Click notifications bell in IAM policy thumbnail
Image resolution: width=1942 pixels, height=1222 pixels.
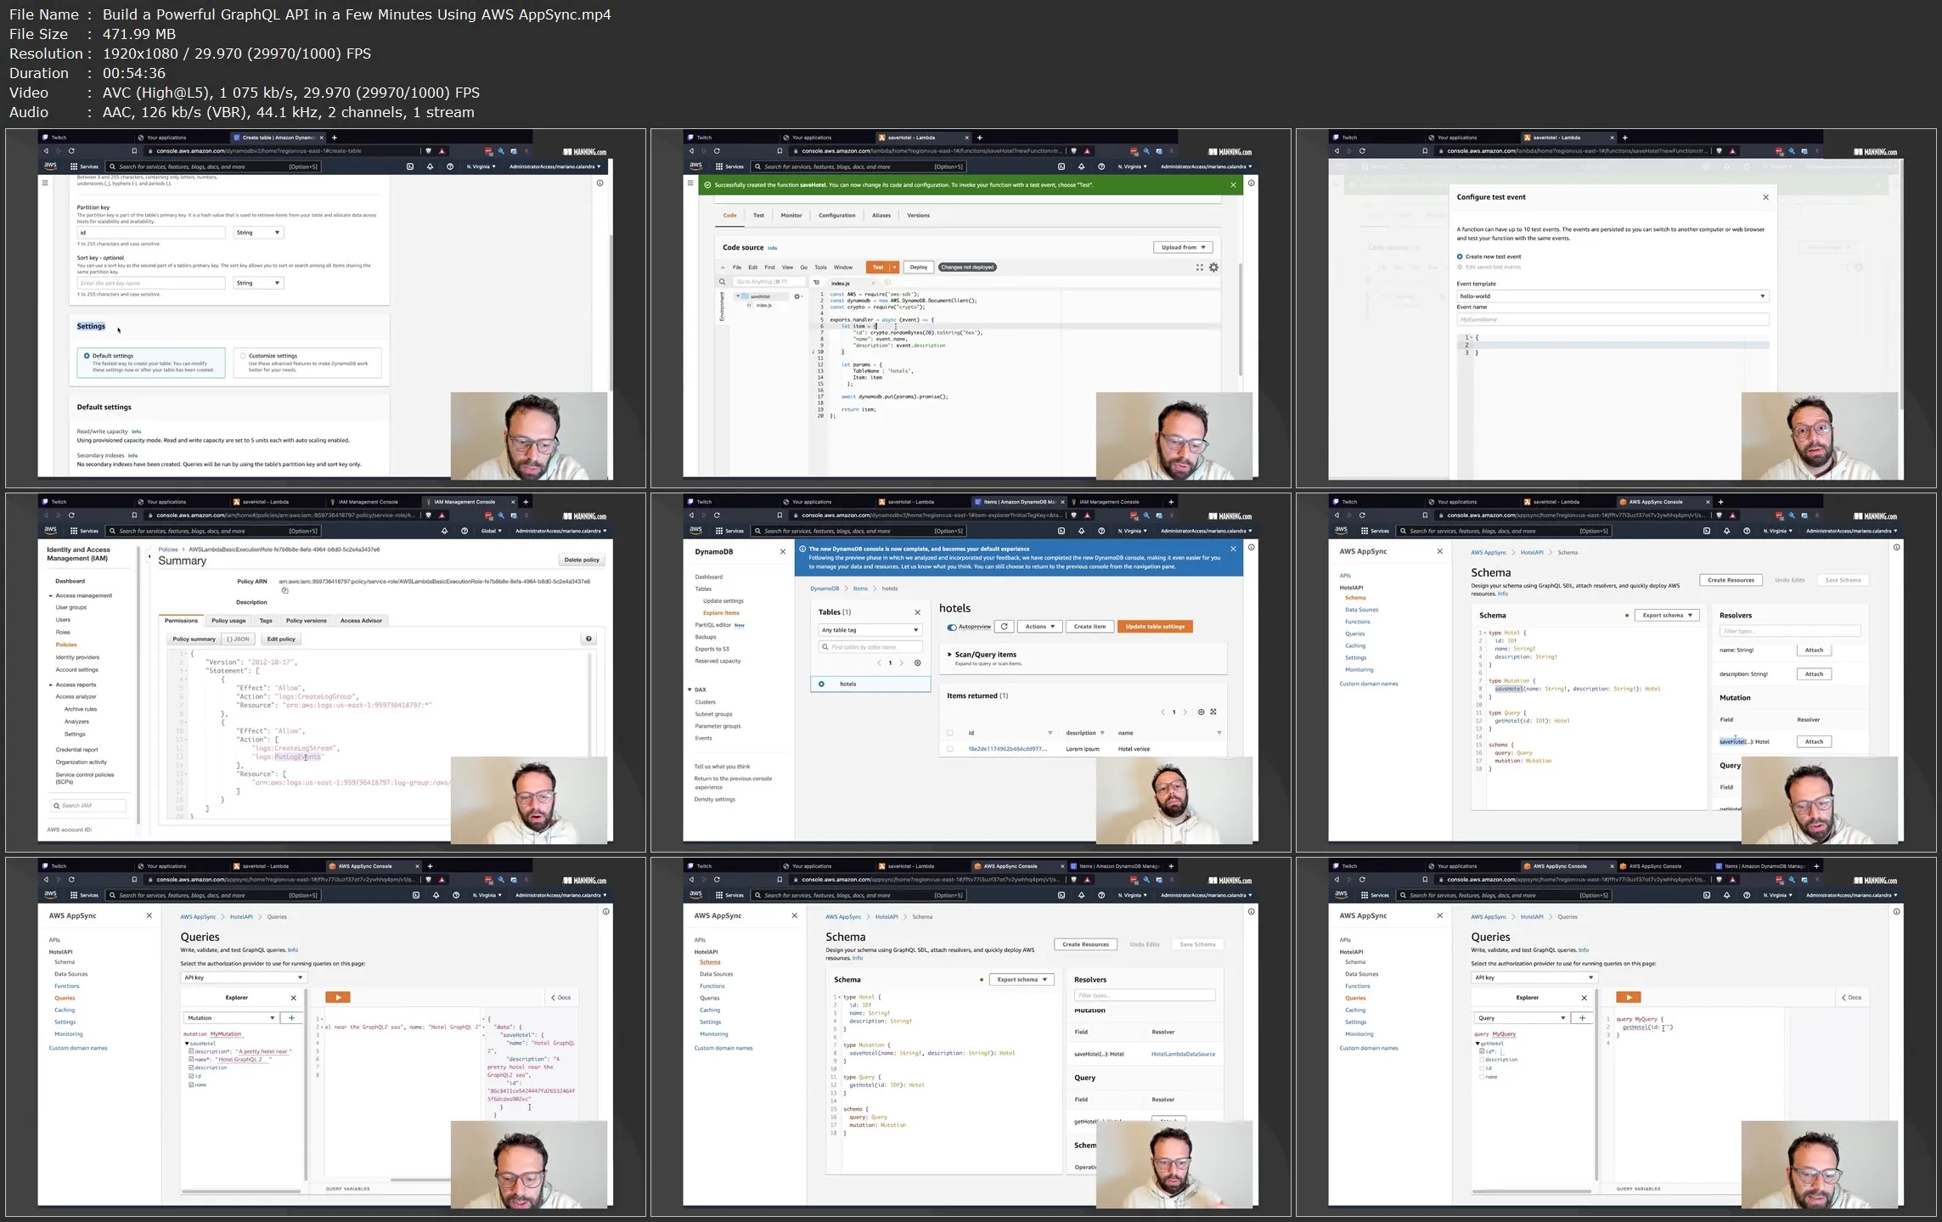tap(444, 531)
